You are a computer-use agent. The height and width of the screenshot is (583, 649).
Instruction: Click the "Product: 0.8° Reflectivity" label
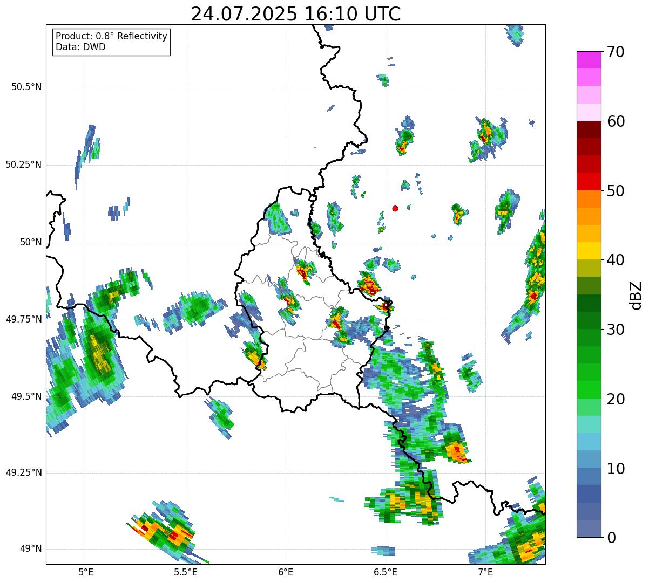point(112,36)
